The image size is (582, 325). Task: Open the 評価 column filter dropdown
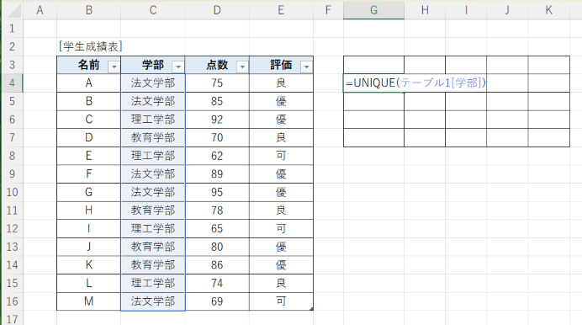click(307, 67)
